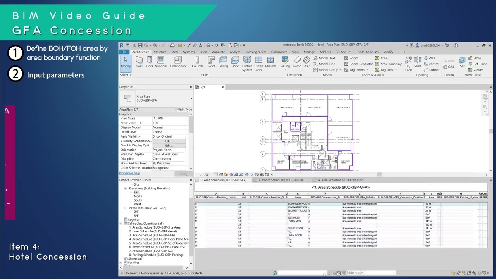The width and height of the screenshot is (496, 279).
Task: Select the Wall tool in the ribbon
Action: click(x=139, y=62)
